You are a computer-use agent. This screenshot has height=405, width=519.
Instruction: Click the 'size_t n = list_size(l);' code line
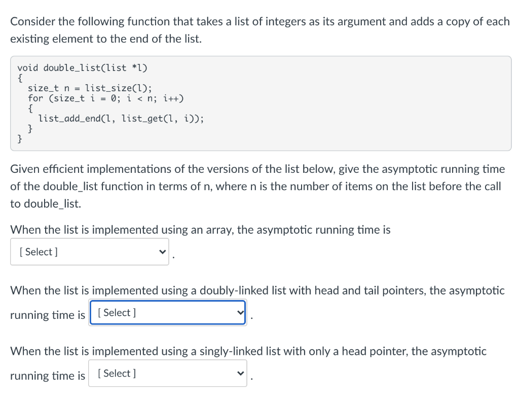click(x=90, y=88)
